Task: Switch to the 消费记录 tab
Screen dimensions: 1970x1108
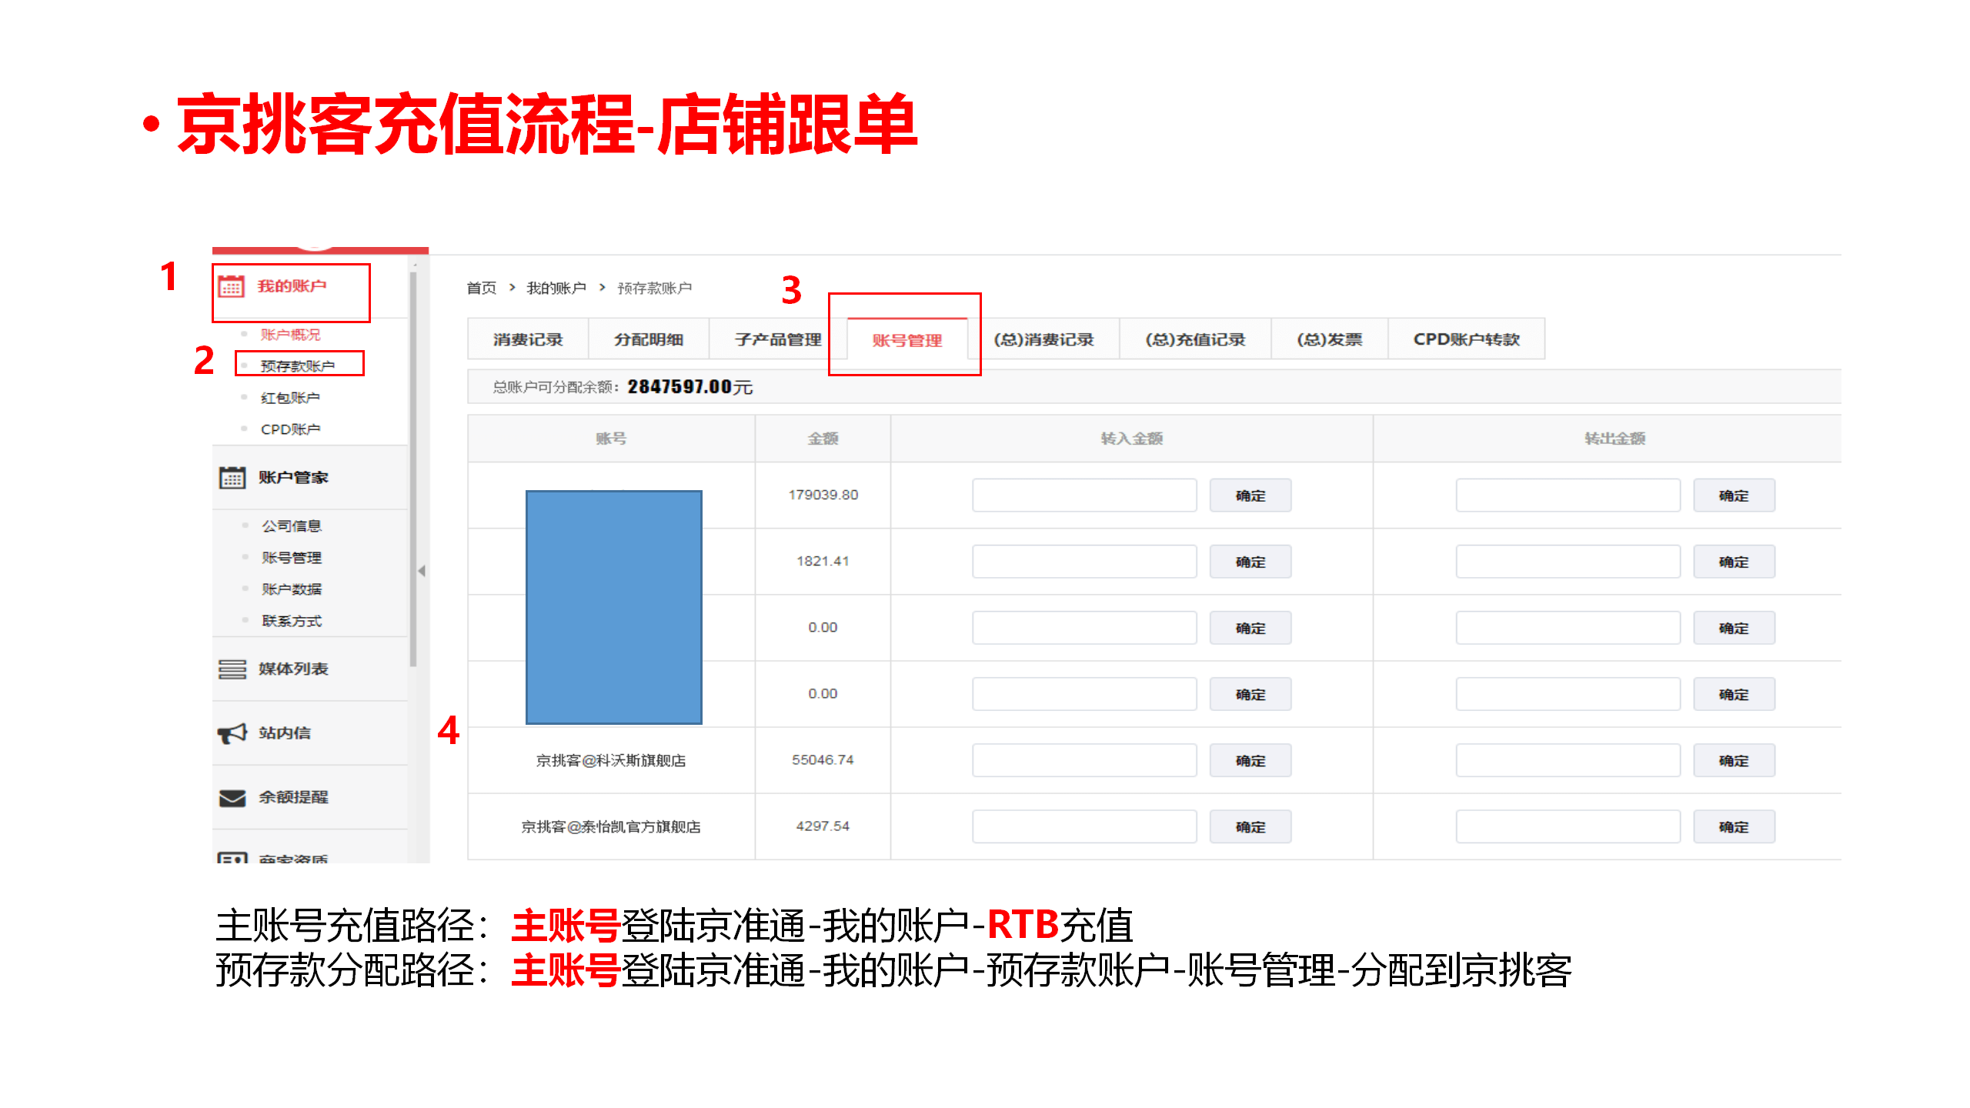Action: [x=527, y=339]
